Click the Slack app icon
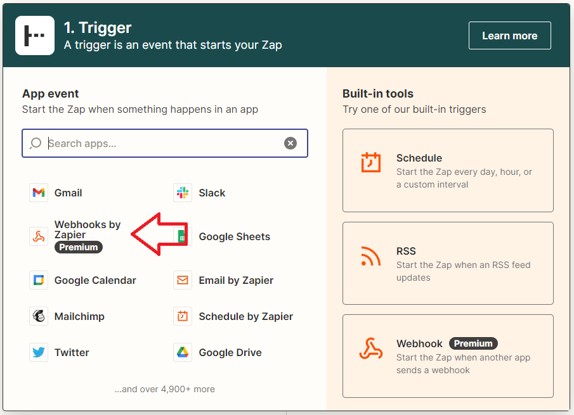574x415 pixels. click(x=183, y=193)
